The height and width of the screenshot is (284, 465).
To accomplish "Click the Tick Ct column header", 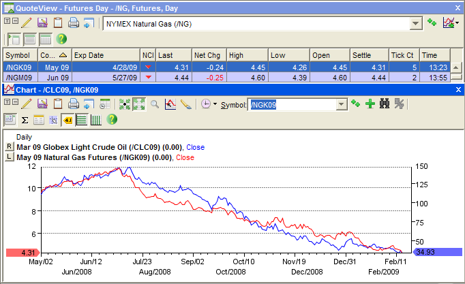I will tap(404, 55).
